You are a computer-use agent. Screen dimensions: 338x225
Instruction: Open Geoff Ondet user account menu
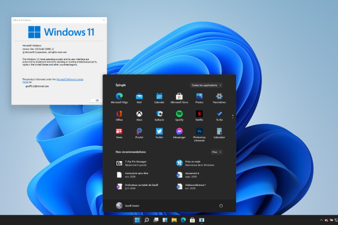(127, 206)
